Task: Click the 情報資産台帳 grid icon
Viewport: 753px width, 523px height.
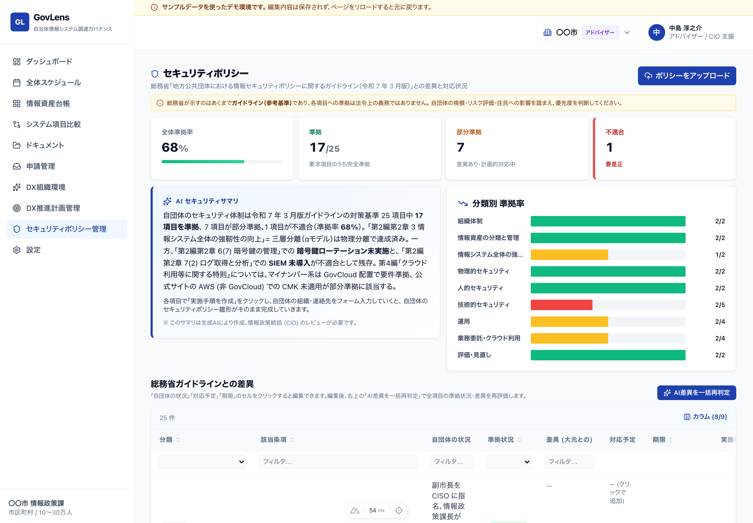Action: 17,104
